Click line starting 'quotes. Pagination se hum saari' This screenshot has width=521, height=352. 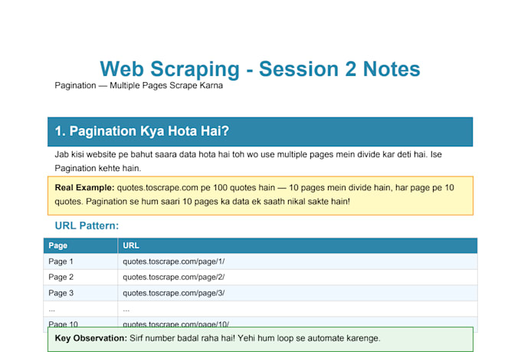pyautogui.click(x=202, y=202)
